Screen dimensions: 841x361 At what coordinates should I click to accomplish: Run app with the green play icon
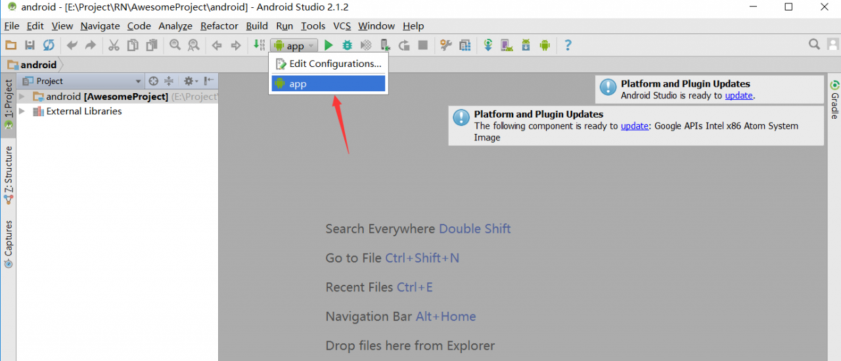[329, 45]
